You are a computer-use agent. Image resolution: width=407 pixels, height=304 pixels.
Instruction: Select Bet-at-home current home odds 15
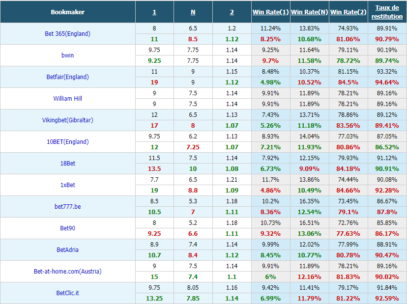[154, 277]
